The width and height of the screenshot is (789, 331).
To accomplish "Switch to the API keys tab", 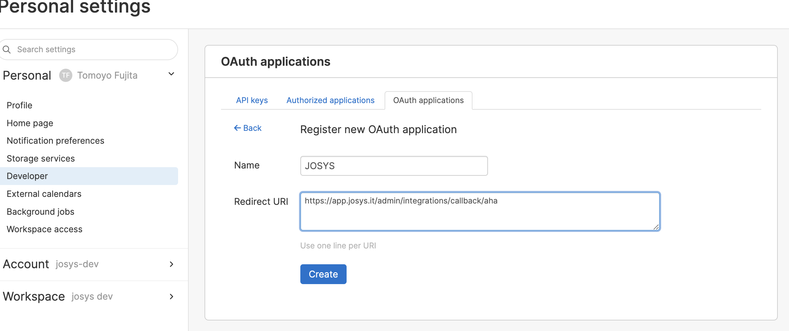I will coord(252,100).
